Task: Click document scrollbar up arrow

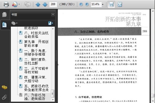Action: (x=153, y=11)
